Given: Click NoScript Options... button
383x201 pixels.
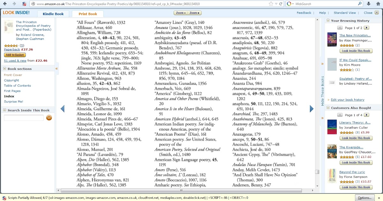Looking at the screenshot, I should coord(364,198).
